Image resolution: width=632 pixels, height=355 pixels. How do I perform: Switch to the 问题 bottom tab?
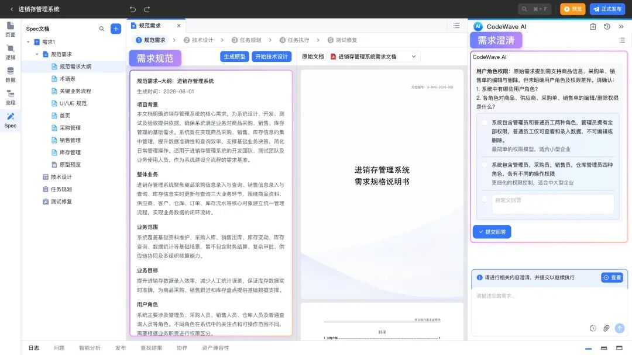click(x=59, y=348)
